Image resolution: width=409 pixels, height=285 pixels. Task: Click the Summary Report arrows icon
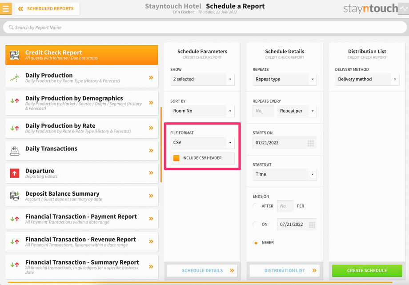(x=15, y=265)
